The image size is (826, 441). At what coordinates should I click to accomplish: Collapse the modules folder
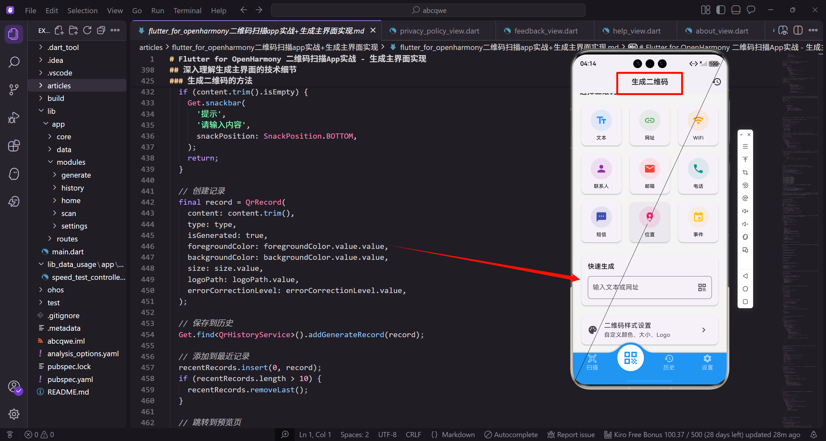pos(71,162)
